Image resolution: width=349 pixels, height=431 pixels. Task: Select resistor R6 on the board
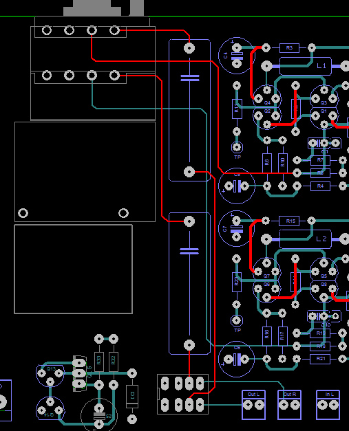pos(266,163)
